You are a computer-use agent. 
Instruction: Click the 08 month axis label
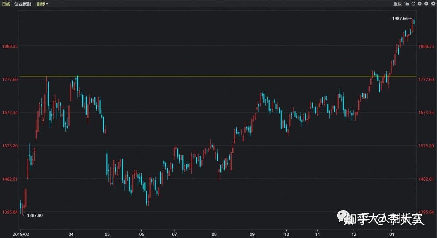click(x=214, y=235)
